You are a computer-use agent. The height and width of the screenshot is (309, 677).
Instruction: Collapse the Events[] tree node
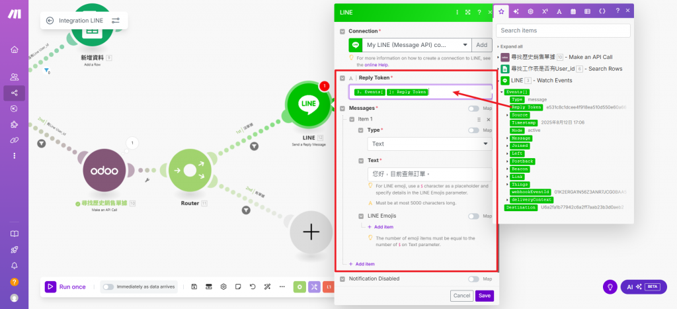(502, 92)
